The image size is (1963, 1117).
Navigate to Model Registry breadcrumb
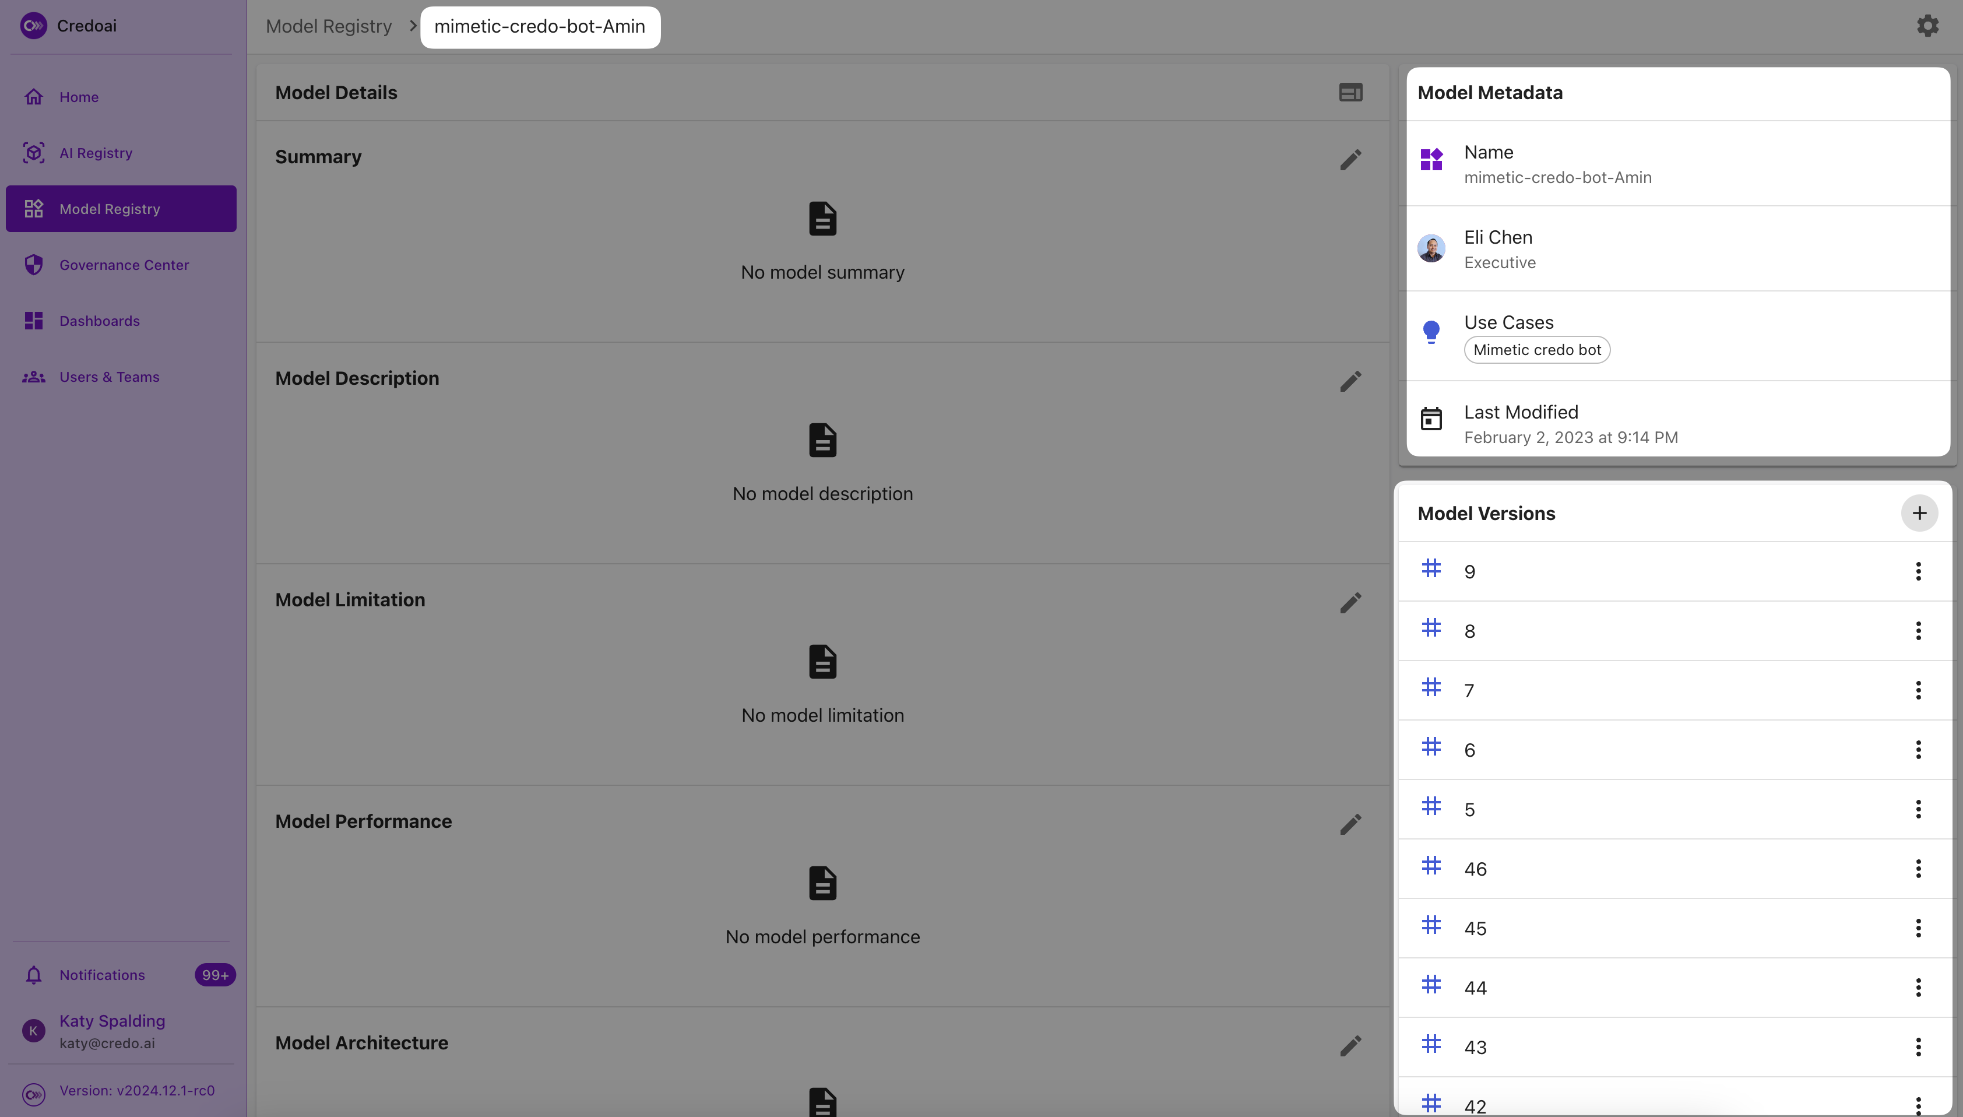(328, 26)
